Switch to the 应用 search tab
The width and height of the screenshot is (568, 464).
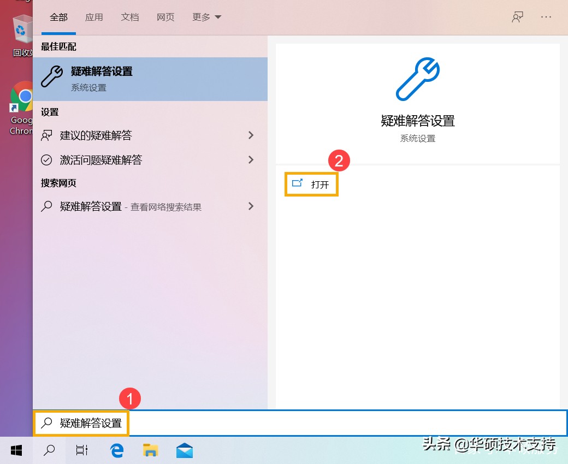pyautogui.click(x=94, y=17)
